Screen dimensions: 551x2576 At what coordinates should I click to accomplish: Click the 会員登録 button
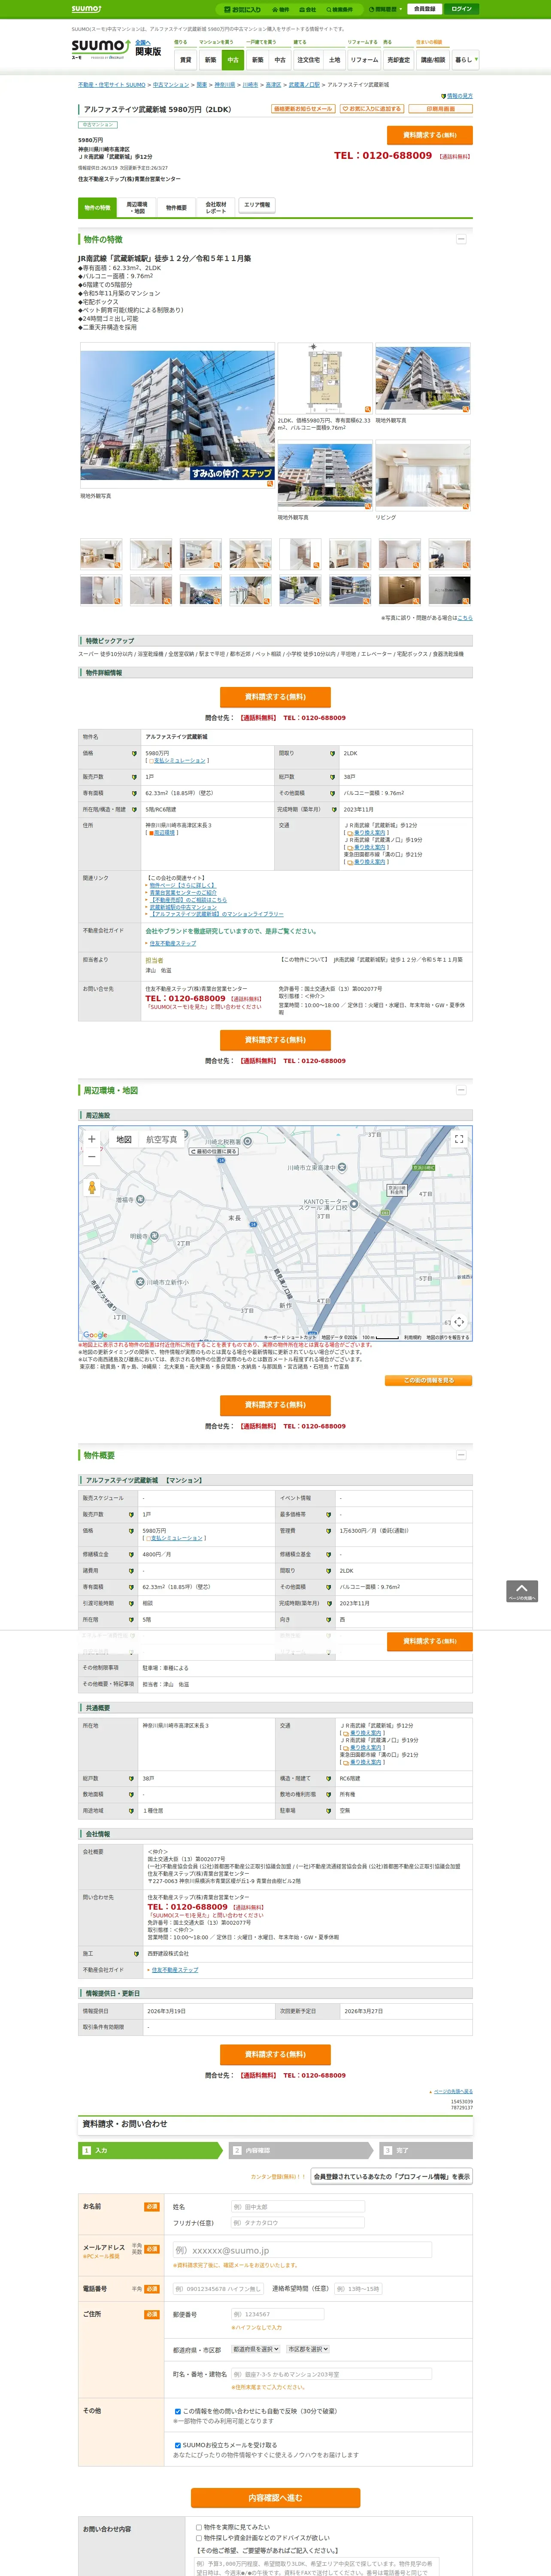pos(424,9)
